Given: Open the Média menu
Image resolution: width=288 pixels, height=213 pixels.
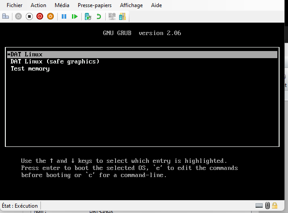Looking at the screenshot, I should [x=62, y=5].
